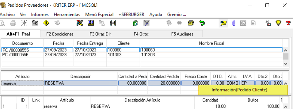Click Bultos value 100,00 in bottom grid
Image resolution: width=293 pixels, height=111 pixels.
pyautogui.click(x=273, y=106)
